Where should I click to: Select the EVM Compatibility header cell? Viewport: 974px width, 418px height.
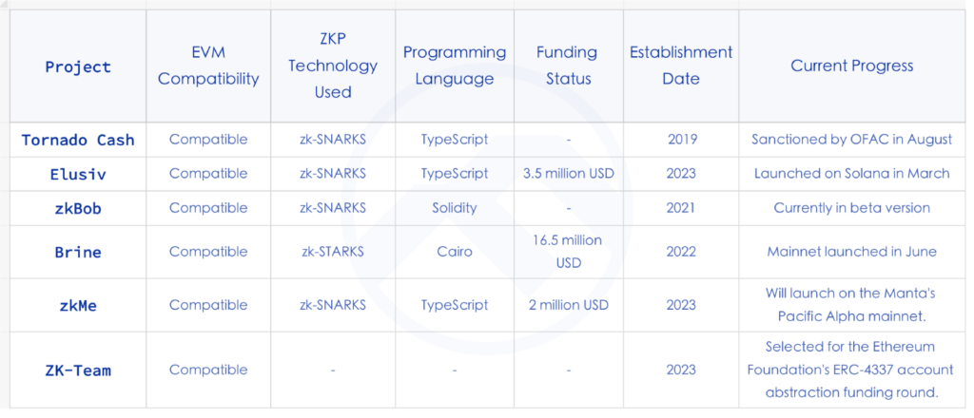[208, 66]
